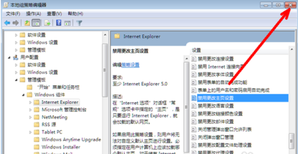
Task: Collapse the Windows 组件 tree node
Action: click(x=23, y=95)
